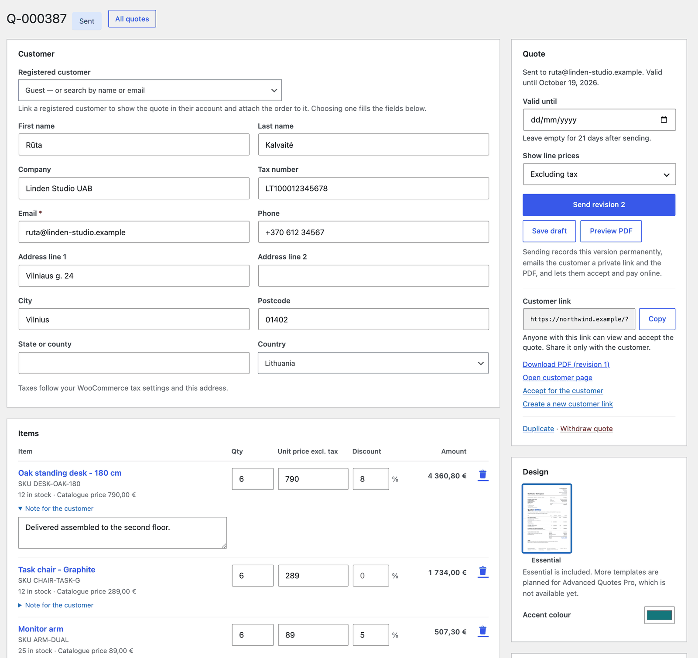Click the Sent status badge
Screen dimensions: 698x658
click(87, 21)
